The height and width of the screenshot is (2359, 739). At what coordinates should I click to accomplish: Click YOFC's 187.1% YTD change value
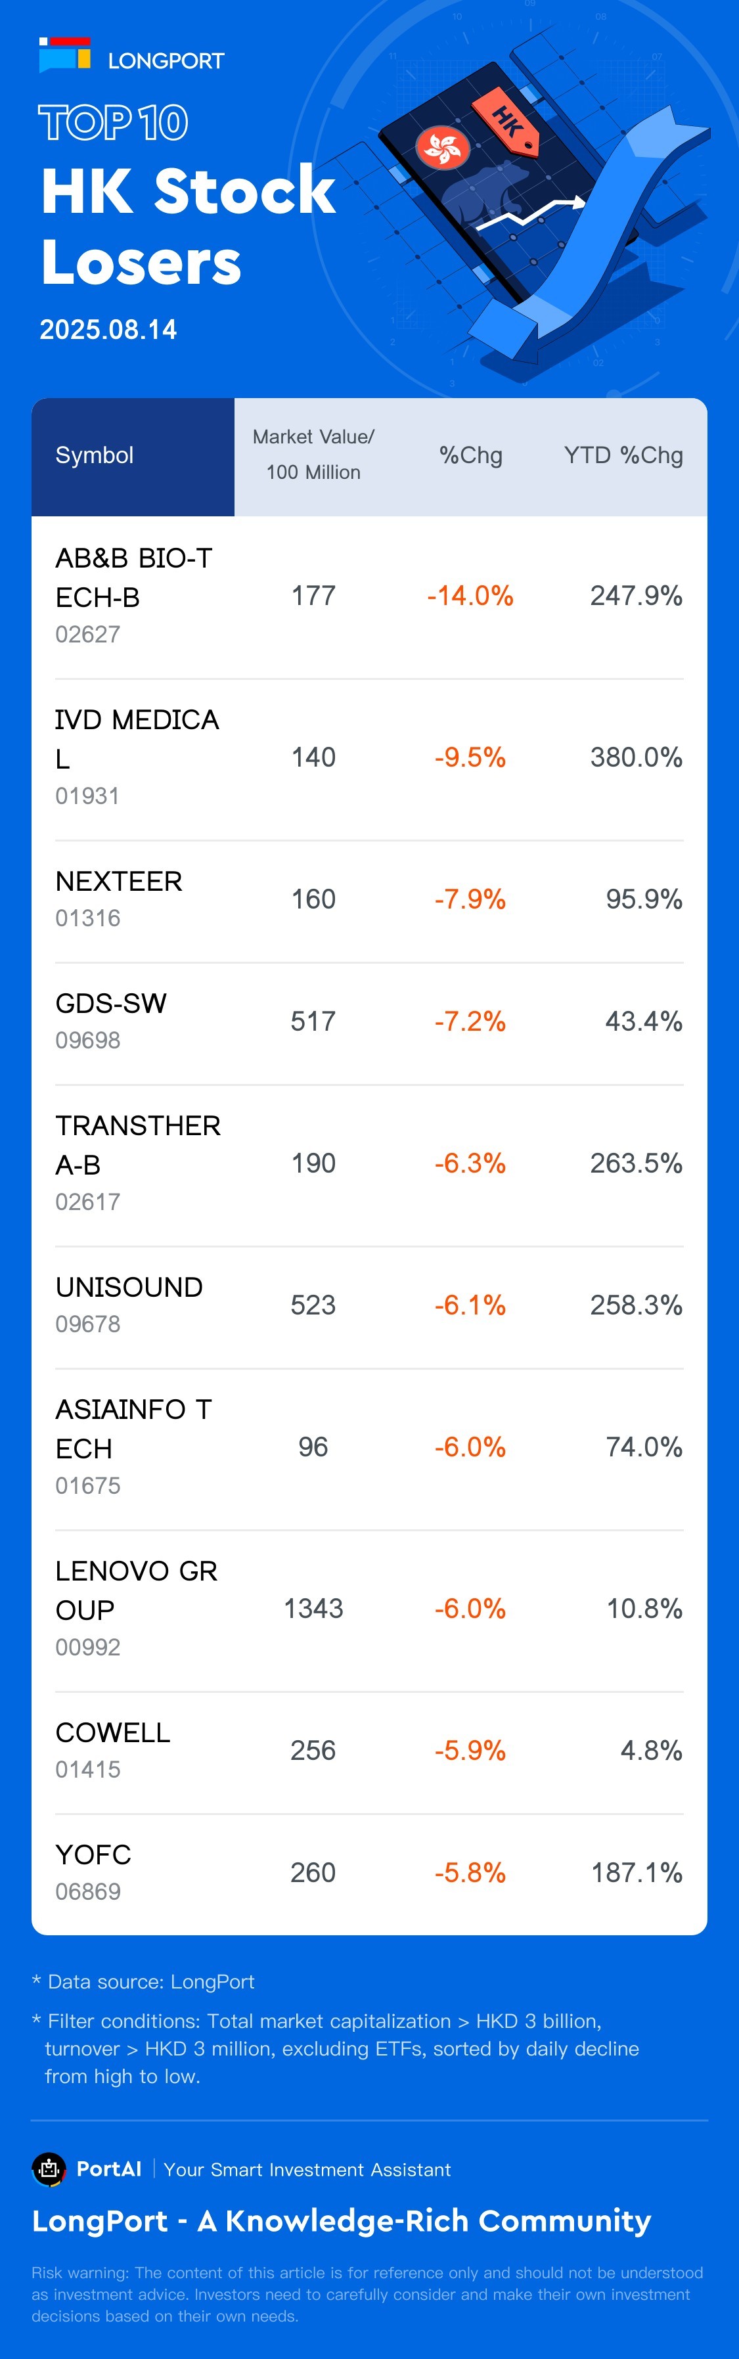pos(637,1872)
